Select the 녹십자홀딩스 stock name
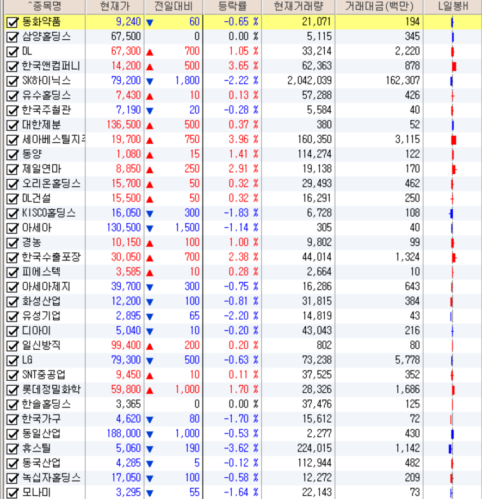Viewport: 482px width, 499px height. [51, 478]
